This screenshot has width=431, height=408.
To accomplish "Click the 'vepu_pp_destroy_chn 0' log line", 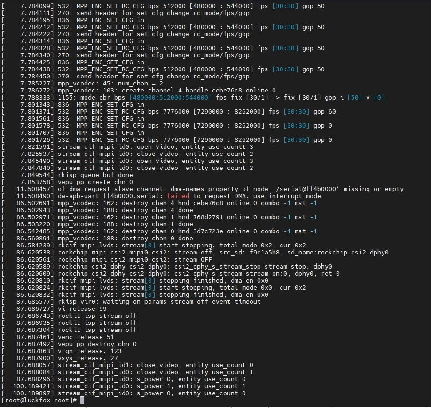I will pyautogui.click(x=69, y=344).
